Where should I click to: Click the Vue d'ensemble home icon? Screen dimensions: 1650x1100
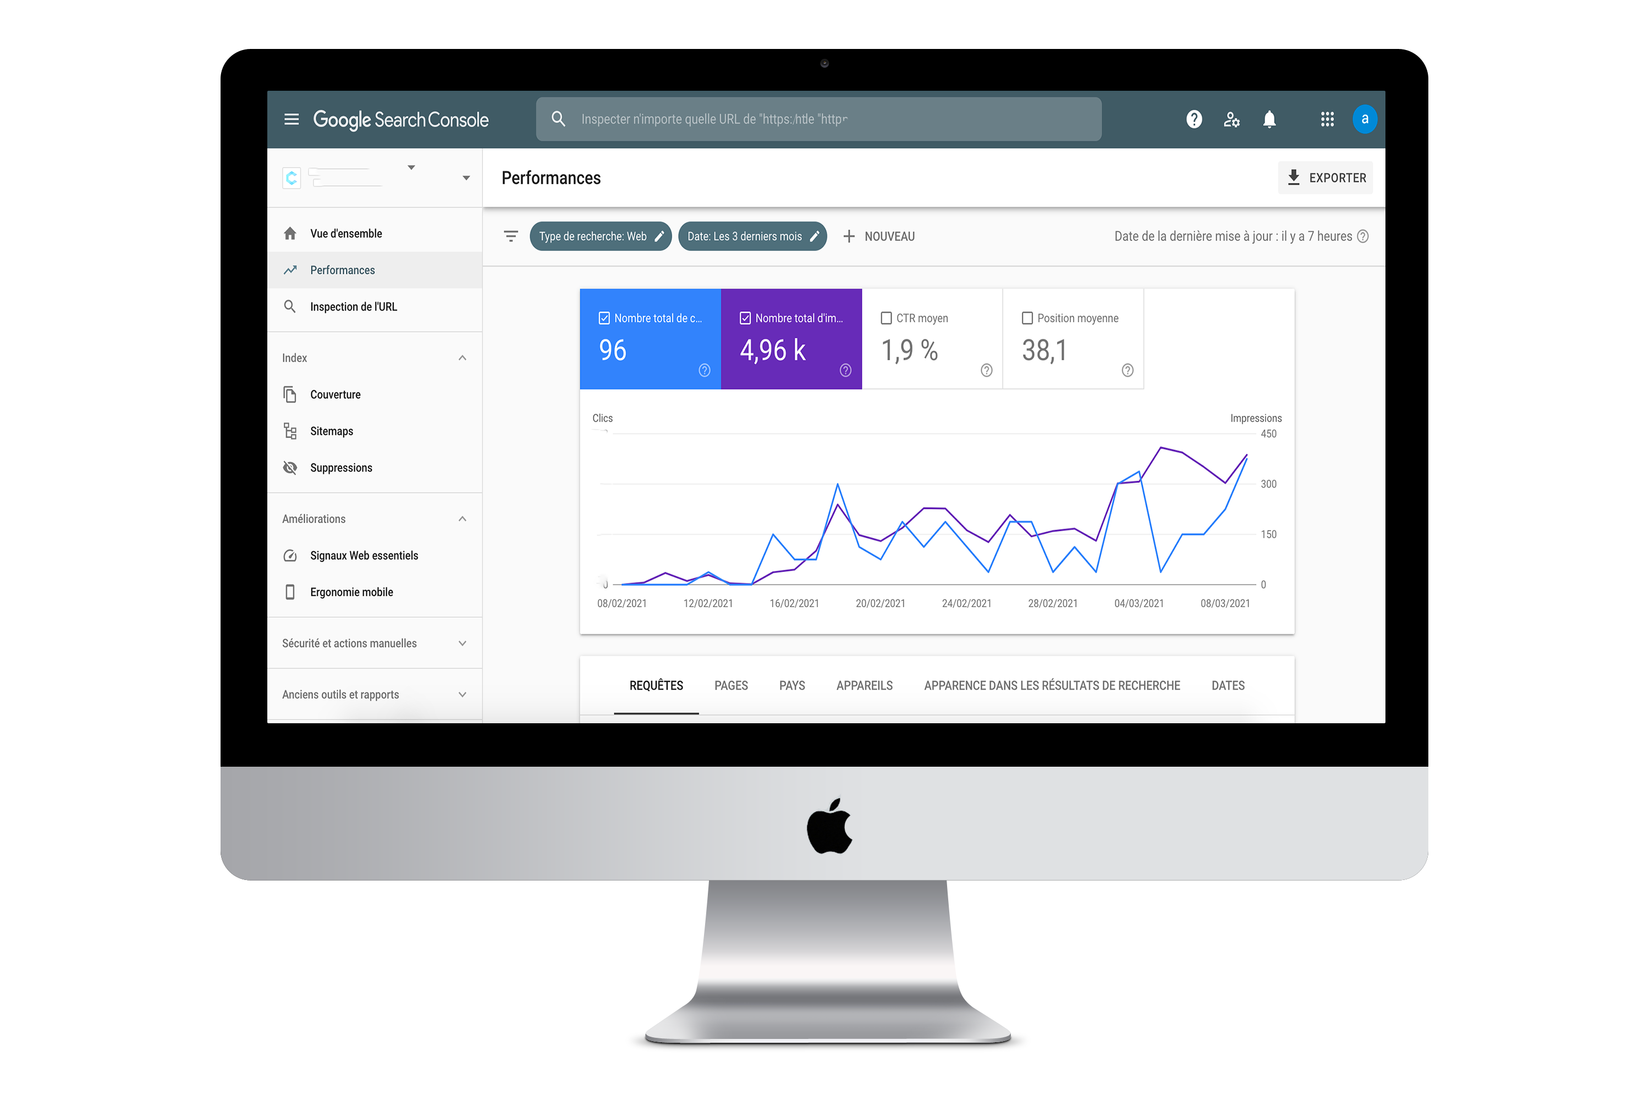(291, 233)
